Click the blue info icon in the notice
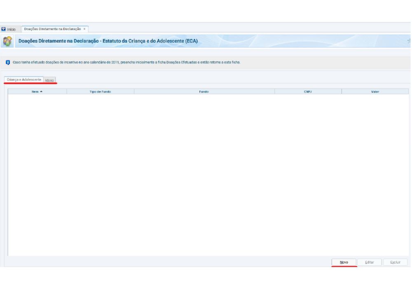The image size is (412, 288). [8, 62]
